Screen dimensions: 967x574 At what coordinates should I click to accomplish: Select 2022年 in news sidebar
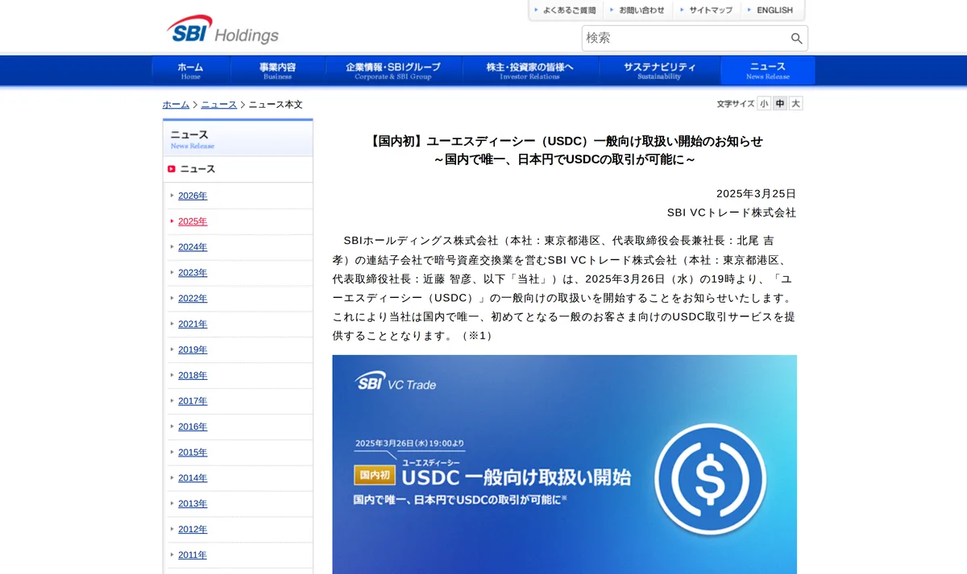193,299
